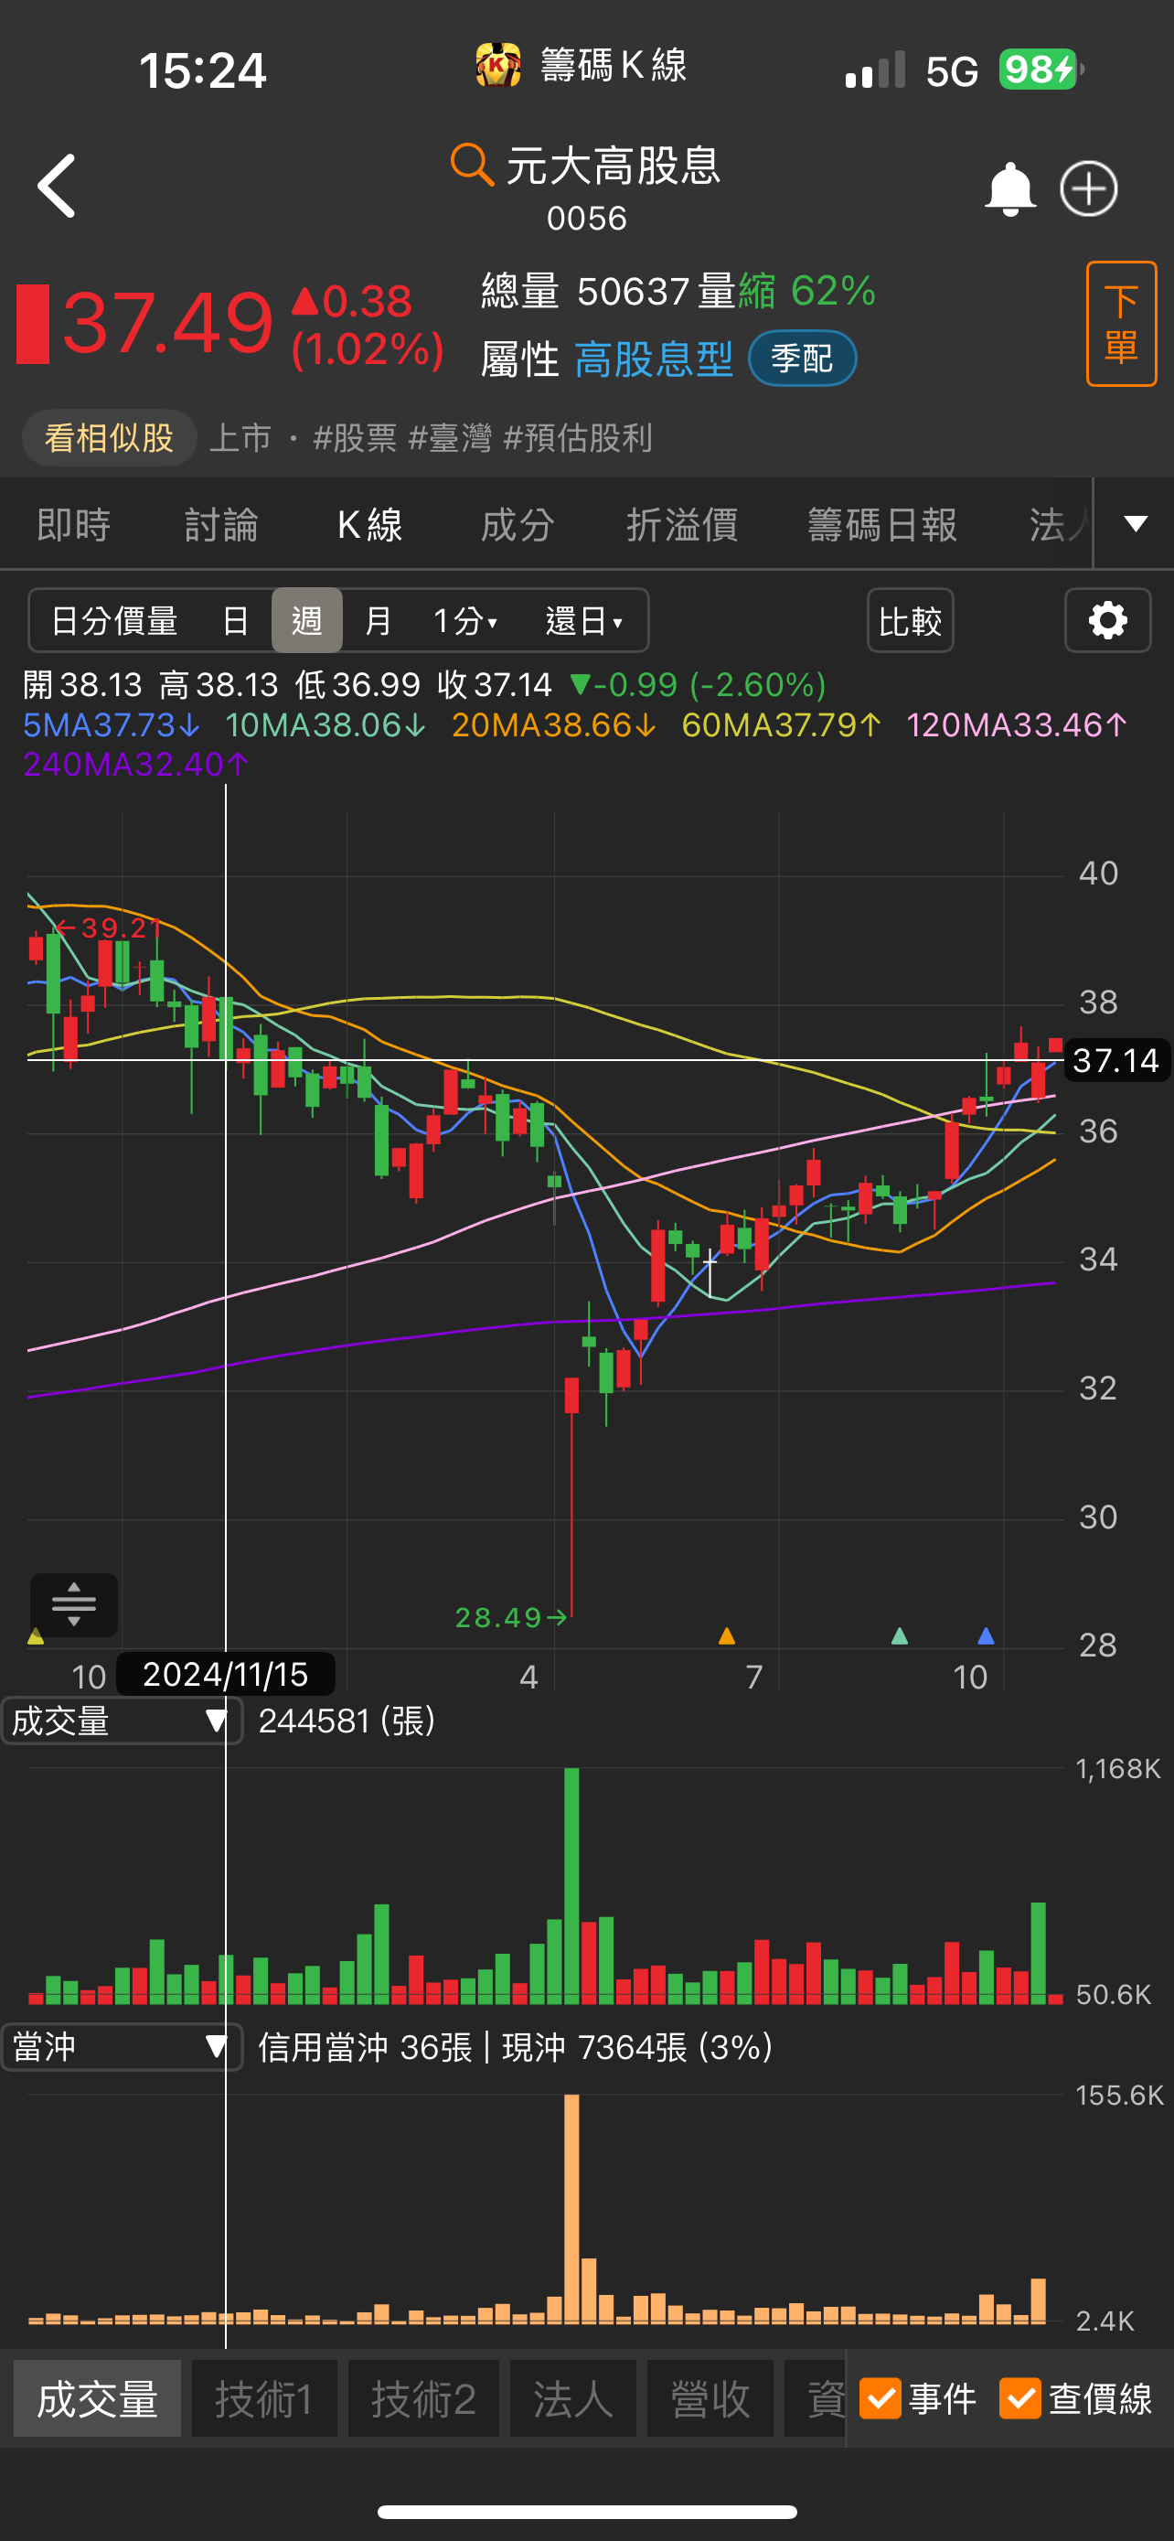Select the 法人 bottom tab
This screenshot has height=2541, width=1174.
point(572,2398)
